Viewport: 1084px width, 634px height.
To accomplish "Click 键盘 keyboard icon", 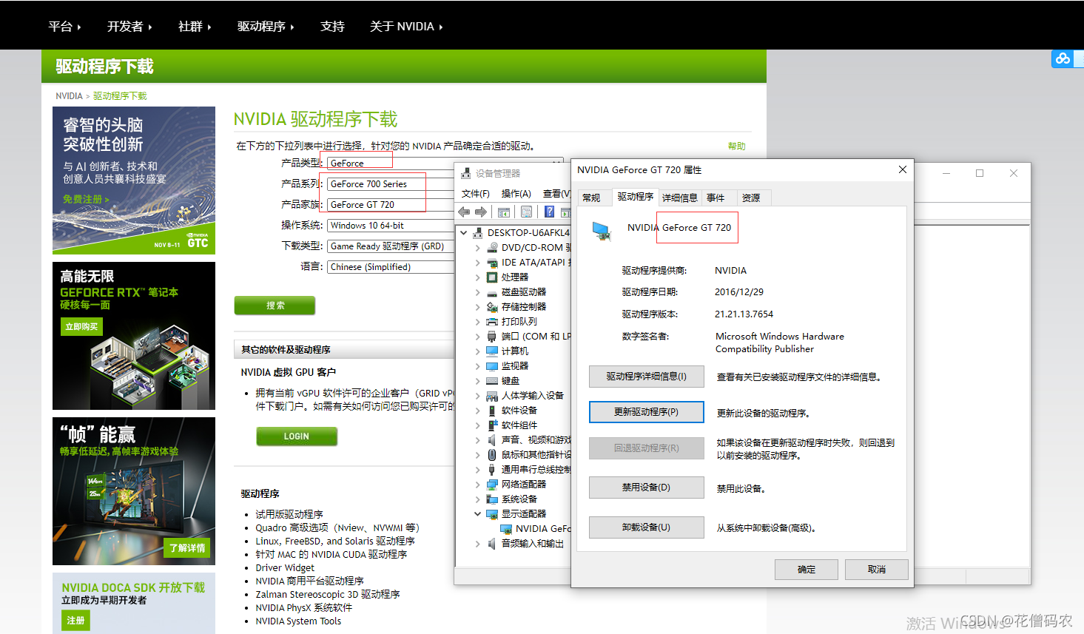I will (x=492, y=380).
